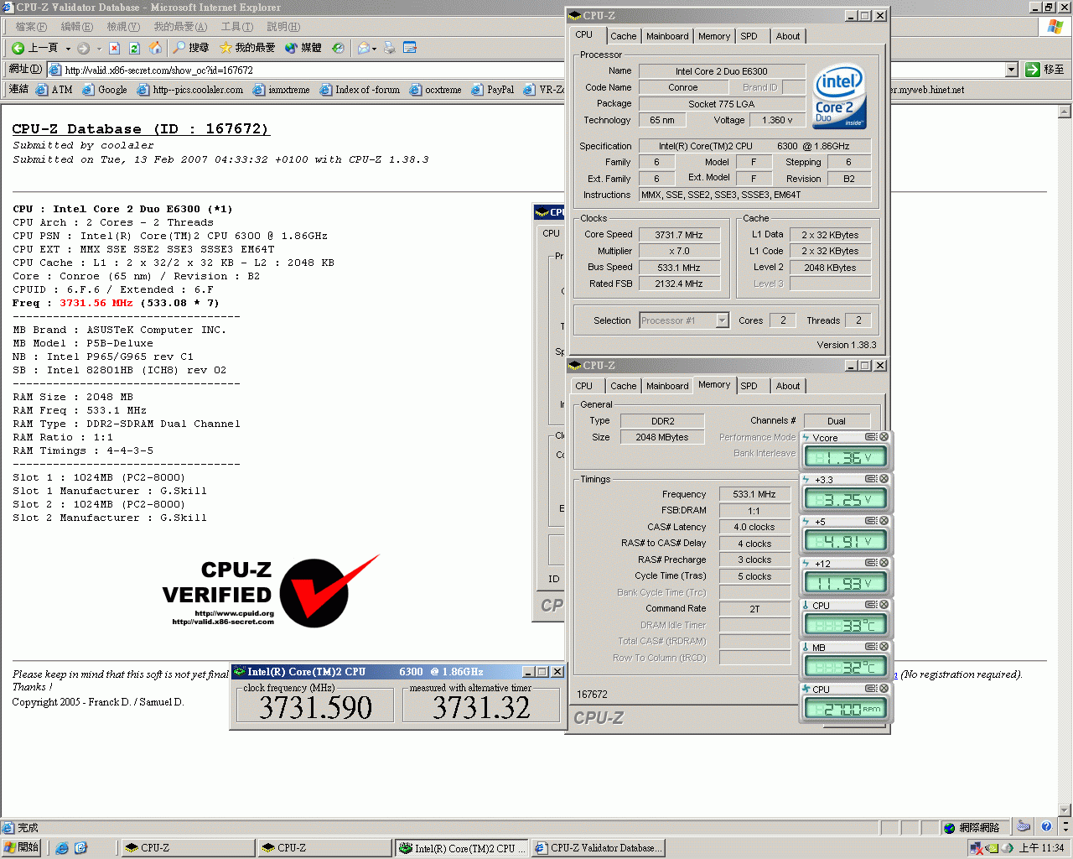Close the CPU temperature sensor gadget
Viewport: 1073px width, 859px height.
point(884,605)
